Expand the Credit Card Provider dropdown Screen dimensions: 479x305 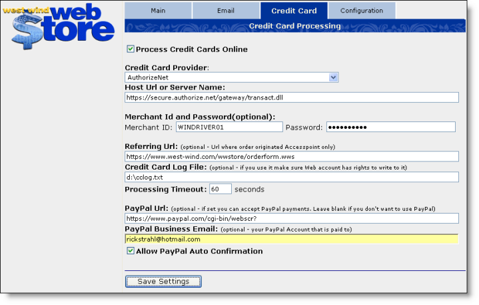tap(333, 77)
